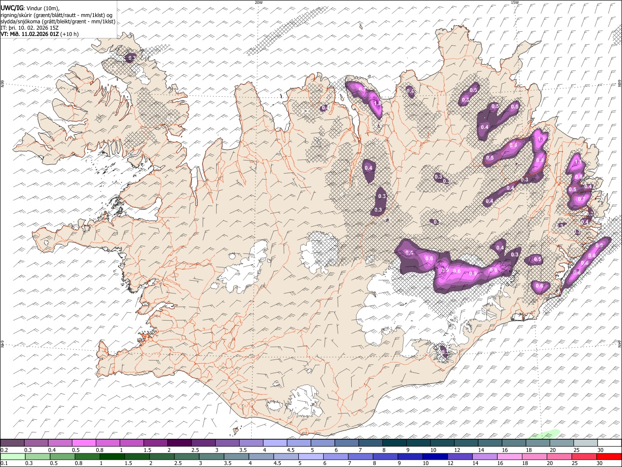
Task: Pick the darkest purple 2 swatch on snow scale
Action: click(179, 443)
